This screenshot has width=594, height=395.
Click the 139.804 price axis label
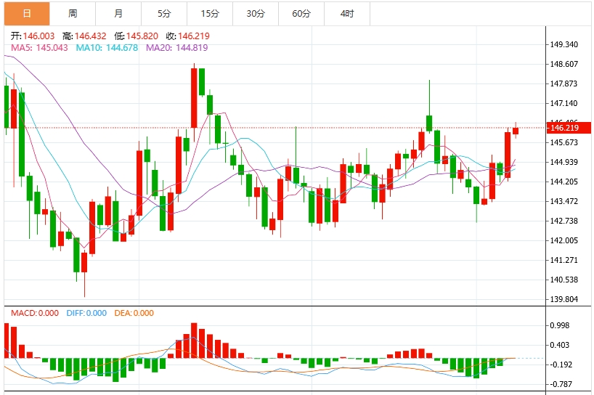pyautogui.click(x=564, y=299)
